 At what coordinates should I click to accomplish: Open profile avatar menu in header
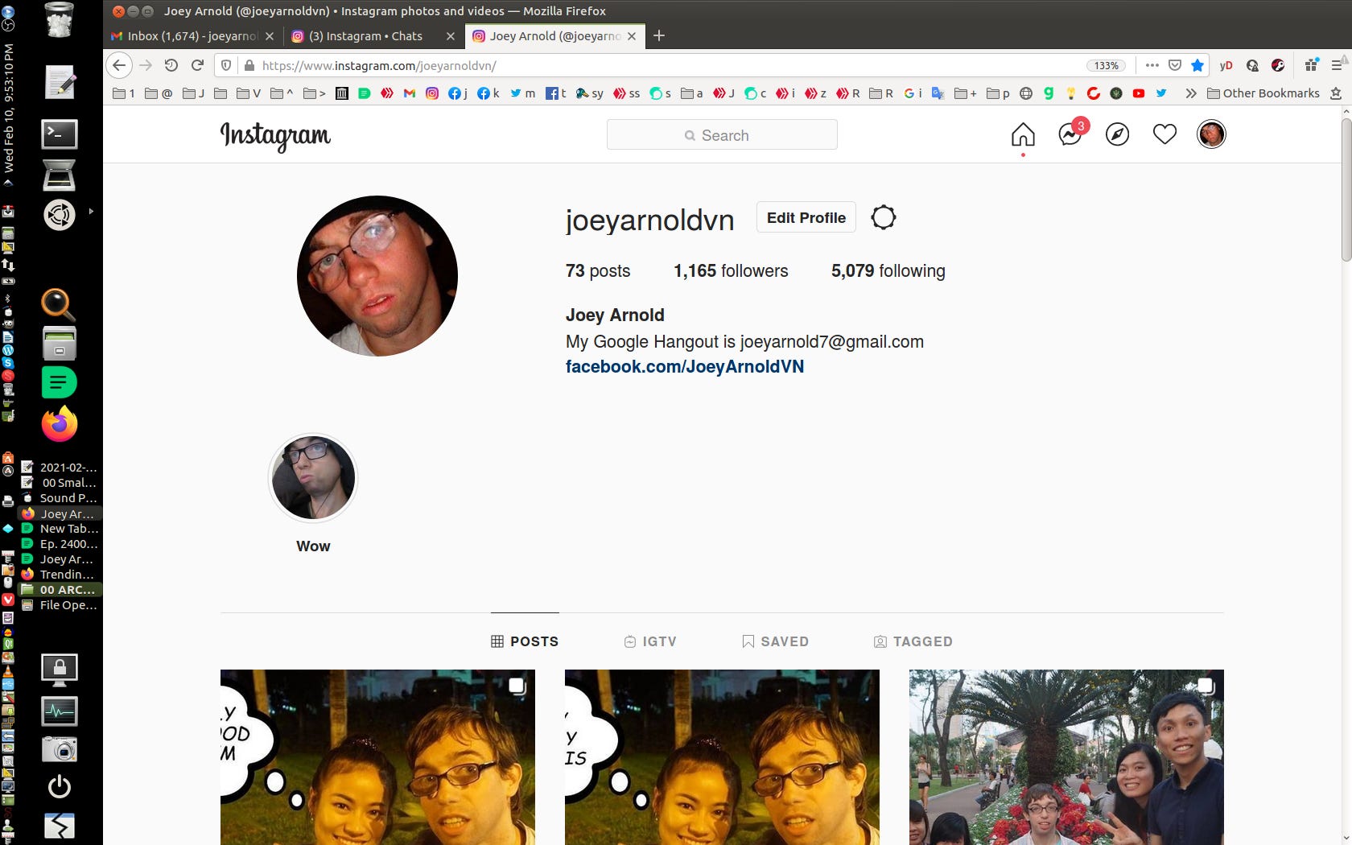(x=1211, y=134)
